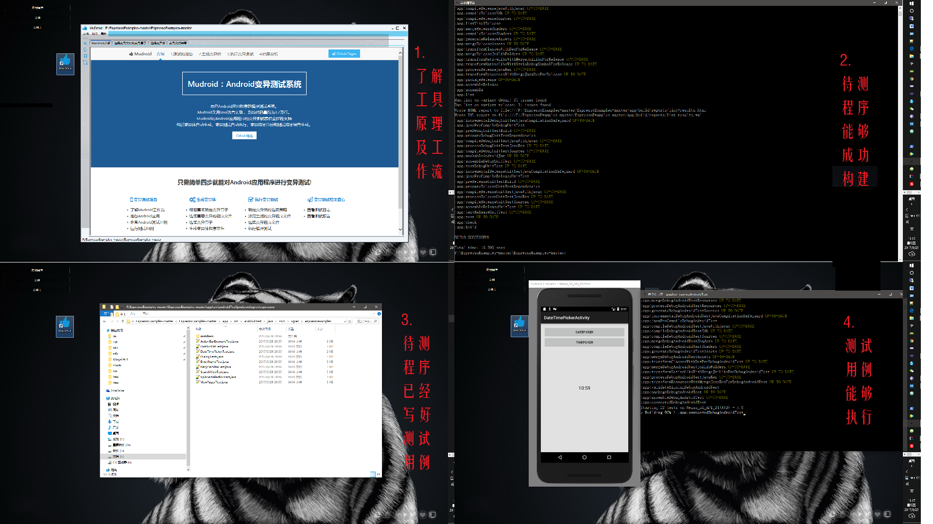The height and width of the screenshot is (524, 933).
Task: Expand the address bar history dropdown
Action: 345,321
